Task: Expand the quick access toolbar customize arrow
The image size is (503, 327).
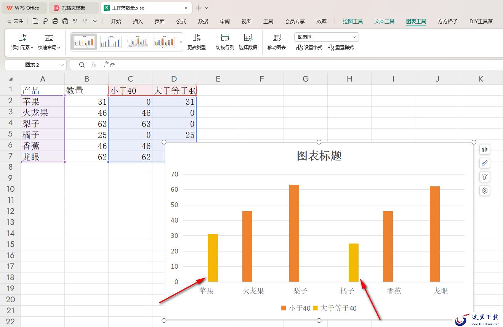Action: pyautogui.click(x=95, y=21)
